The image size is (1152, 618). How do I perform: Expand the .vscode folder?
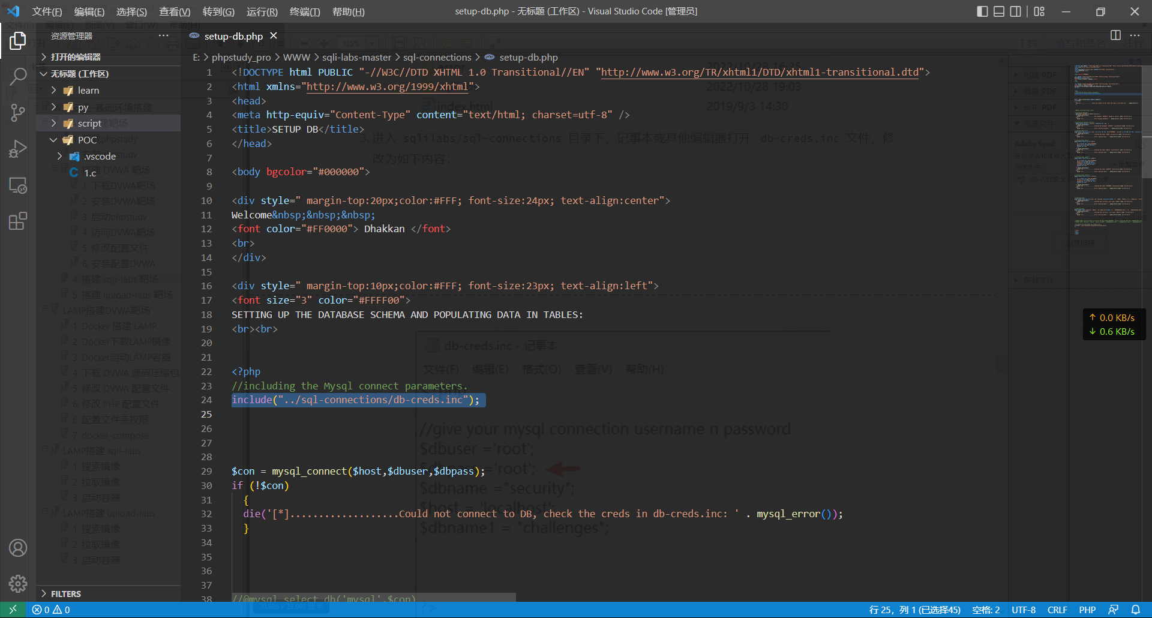click(108, 157)
